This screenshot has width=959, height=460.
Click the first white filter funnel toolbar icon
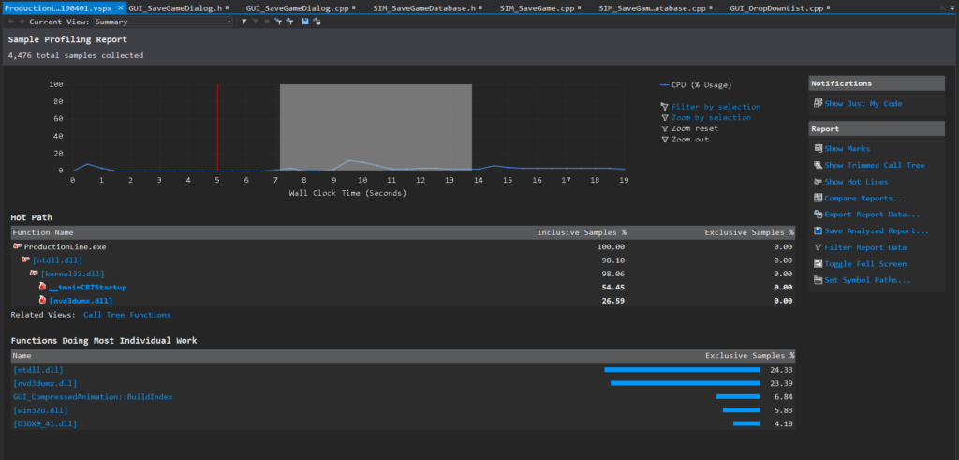click(x=244, y=22)
